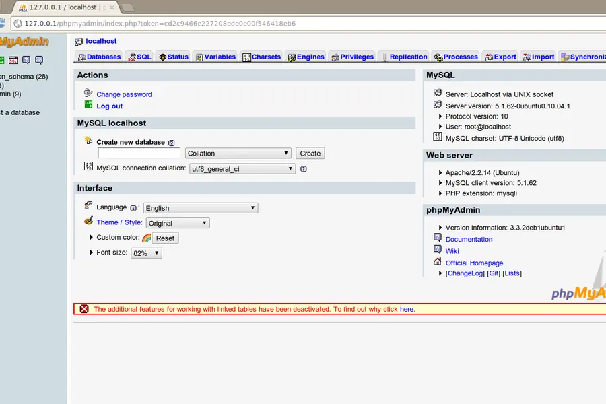Screen dimensions: 606x404
Task: Switch to the SQL tab
Action: tap(139, 57)
